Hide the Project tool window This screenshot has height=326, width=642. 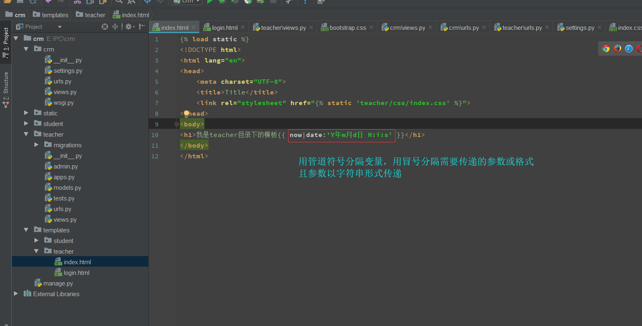tap(142, 27)
